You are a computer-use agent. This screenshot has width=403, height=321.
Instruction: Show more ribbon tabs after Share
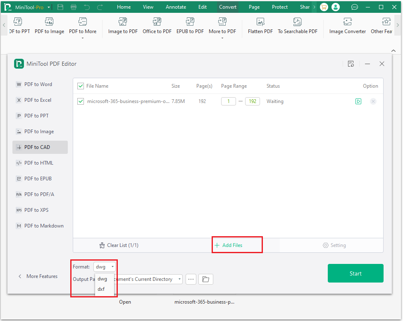[x=314, y=7]
